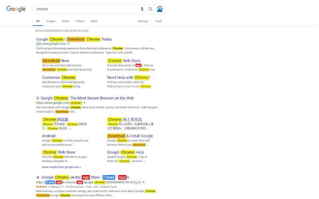Click the blue paw print icon

click(160, 9)
